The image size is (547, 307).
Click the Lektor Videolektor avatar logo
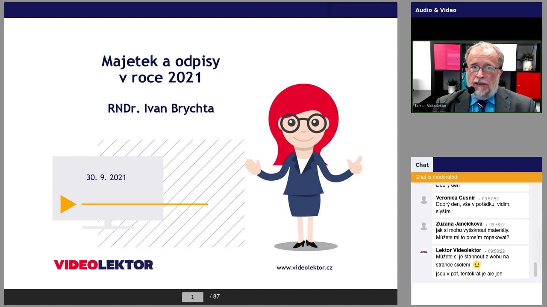click(424, 252)
